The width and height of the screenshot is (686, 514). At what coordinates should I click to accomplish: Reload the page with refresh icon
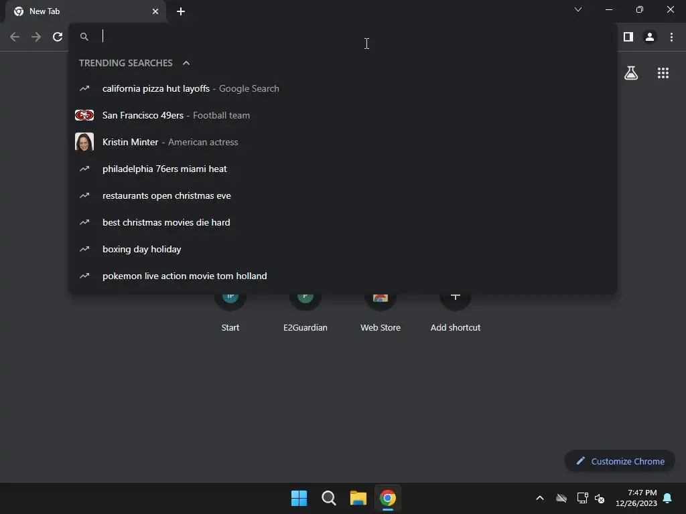click(58, 37)
